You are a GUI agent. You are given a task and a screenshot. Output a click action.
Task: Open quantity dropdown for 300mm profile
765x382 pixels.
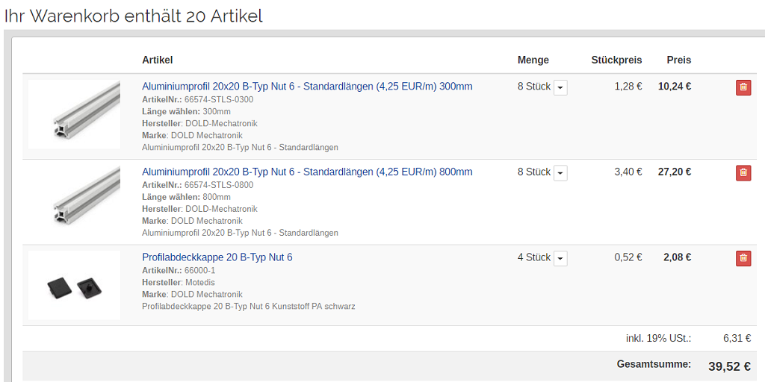(x=560, y=88)
